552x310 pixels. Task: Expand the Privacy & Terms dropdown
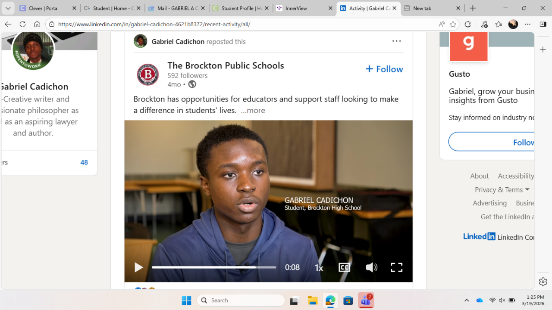pyautogui.click(x=502, y=189)
